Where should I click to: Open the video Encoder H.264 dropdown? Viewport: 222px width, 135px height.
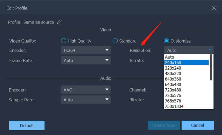[x=86, y=50]
